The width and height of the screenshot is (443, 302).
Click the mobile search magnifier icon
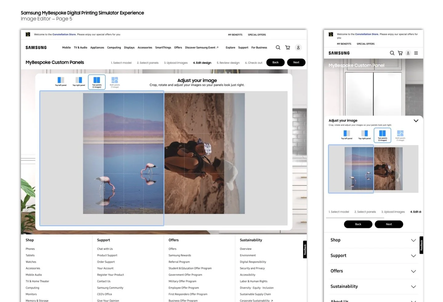[x=392, y=53]
